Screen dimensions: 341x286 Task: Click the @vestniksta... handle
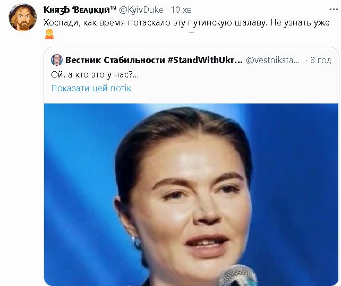tap(272, 60)
